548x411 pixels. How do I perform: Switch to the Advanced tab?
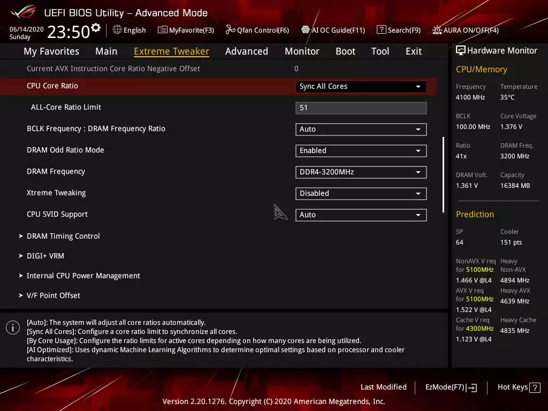pos(246,51)
